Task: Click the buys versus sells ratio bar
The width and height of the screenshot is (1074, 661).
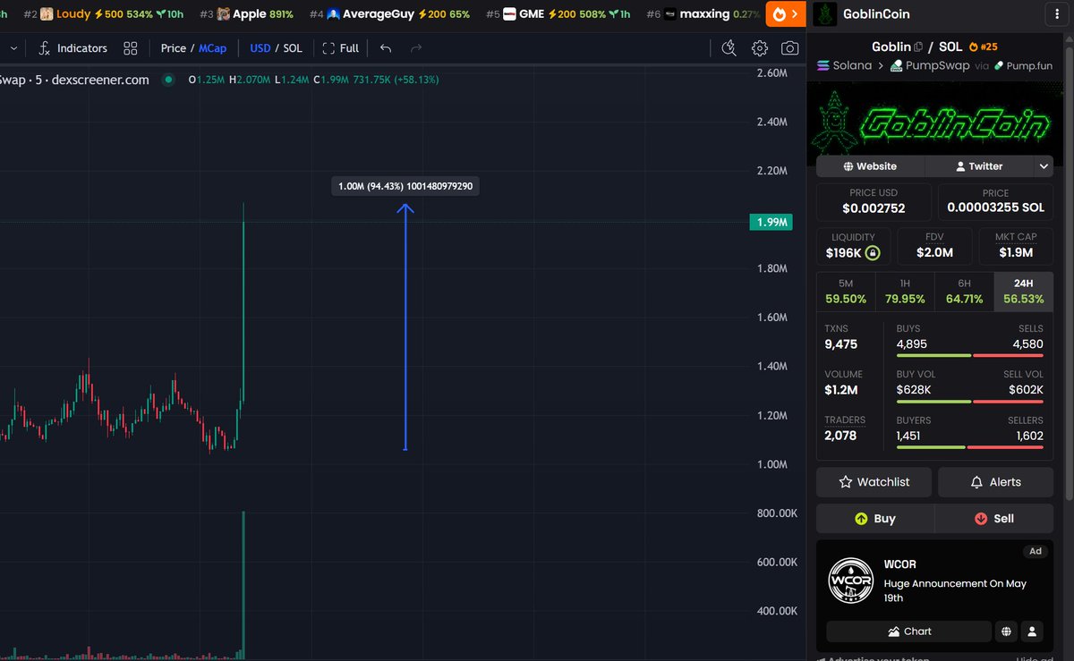Action: click(969, 355)
